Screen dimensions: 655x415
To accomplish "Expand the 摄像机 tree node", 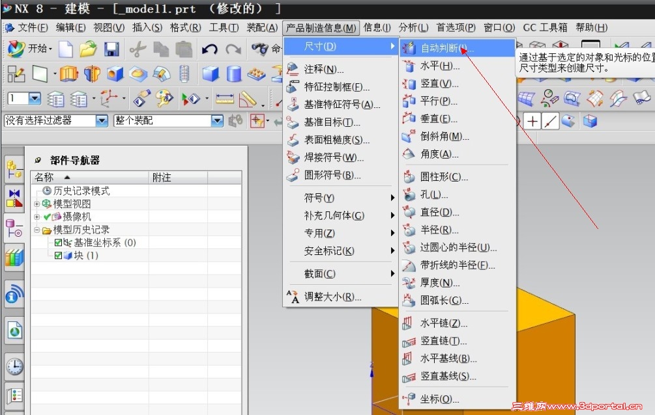I will coord(36,217).
